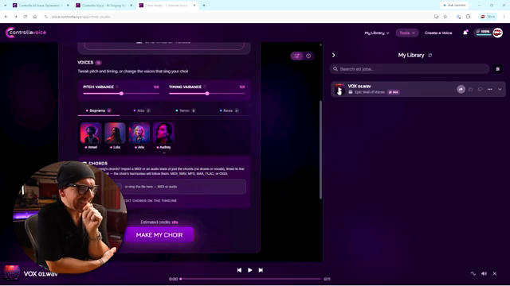Select the Soprano voices tab

pyautogui.click(x=99, y=111)
